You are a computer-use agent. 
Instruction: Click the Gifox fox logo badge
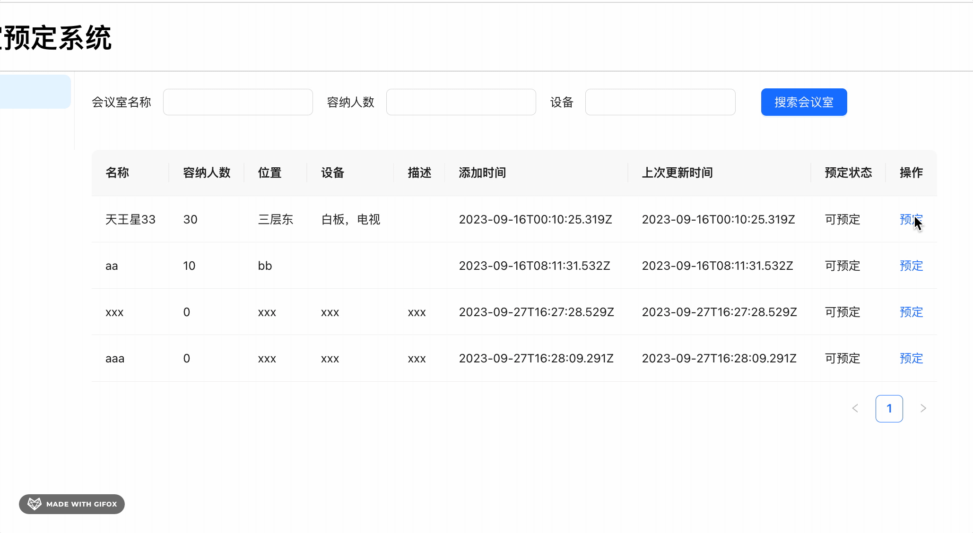pos(35,504)
